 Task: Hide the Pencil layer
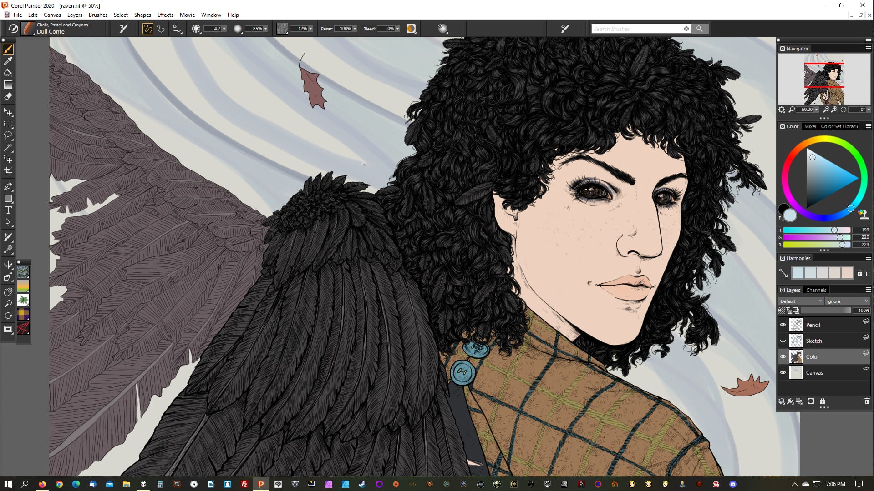pos(783,325)
